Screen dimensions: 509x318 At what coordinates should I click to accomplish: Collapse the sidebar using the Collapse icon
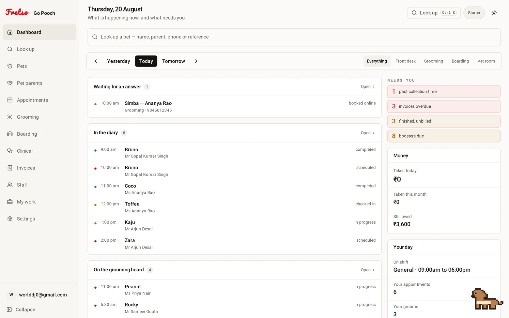(x=9, y=310)
